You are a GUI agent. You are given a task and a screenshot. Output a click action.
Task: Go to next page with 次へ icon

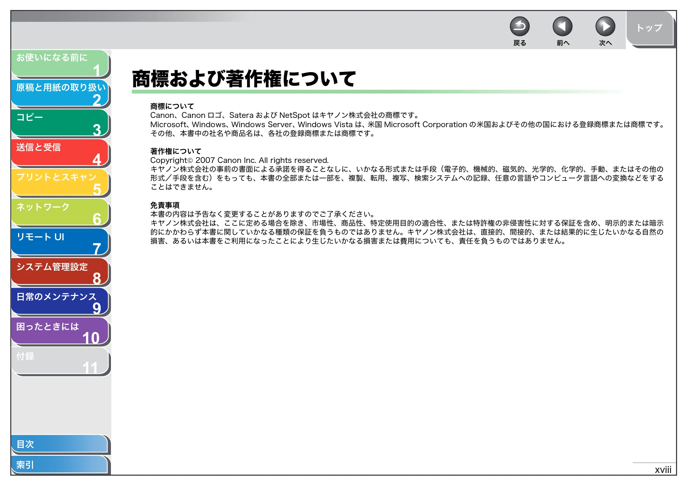pos(605,26)
